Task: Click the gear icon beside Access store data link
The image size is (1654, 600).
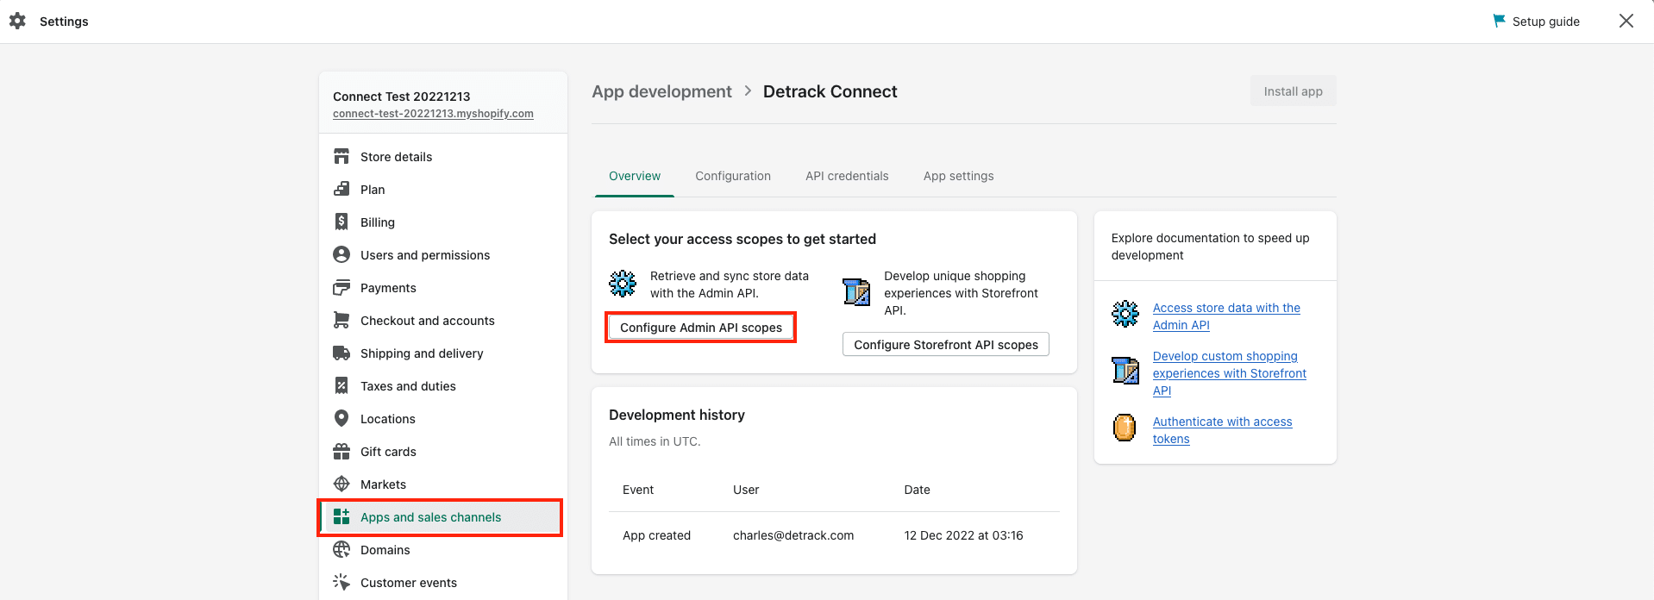Action: [x=1125, y=314]
